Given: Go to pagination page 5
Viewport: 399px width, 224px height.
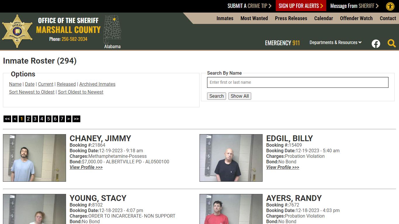Looking at the screenshot, I should pyautogui.click(x=48, y=119).
